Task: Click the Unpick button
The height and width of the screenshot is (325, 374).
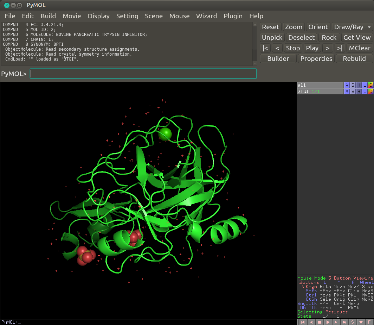Action: (272, 38)
